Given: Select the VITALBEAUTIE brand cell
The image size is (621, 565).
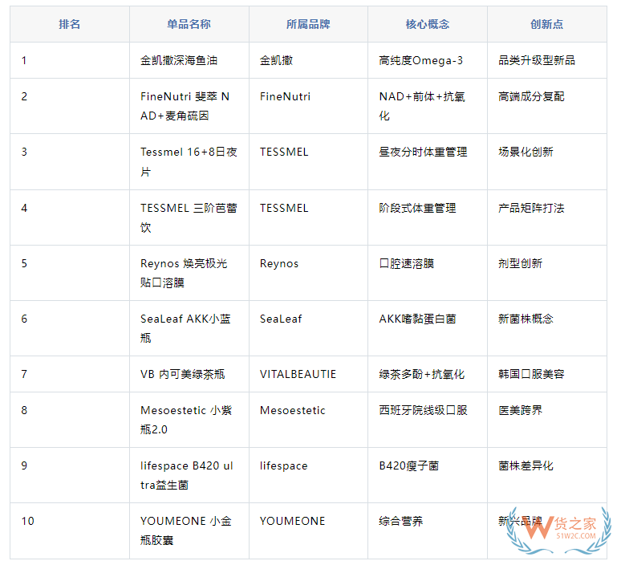Looking at the screenshot, I should [308, 374].
